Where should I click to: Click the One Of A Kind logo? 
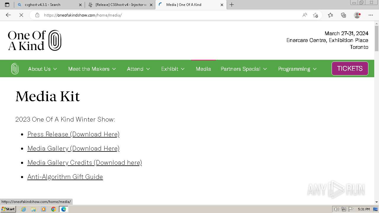35,40
